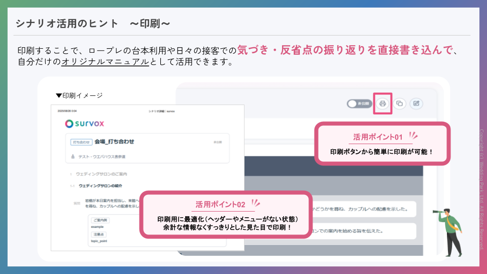Click the 活用ポイント02 callout heading
Viewport: 487px width, 274px height.
click(x=221, y=204)
